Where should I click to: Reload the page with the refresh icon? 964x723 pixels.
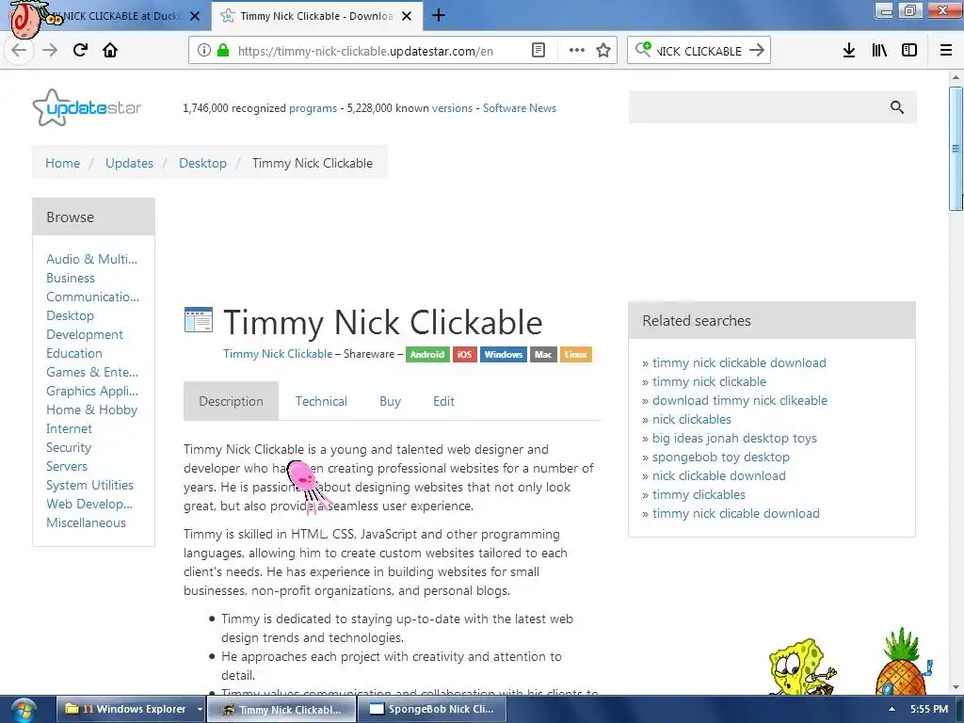click(x=80, y=50)
